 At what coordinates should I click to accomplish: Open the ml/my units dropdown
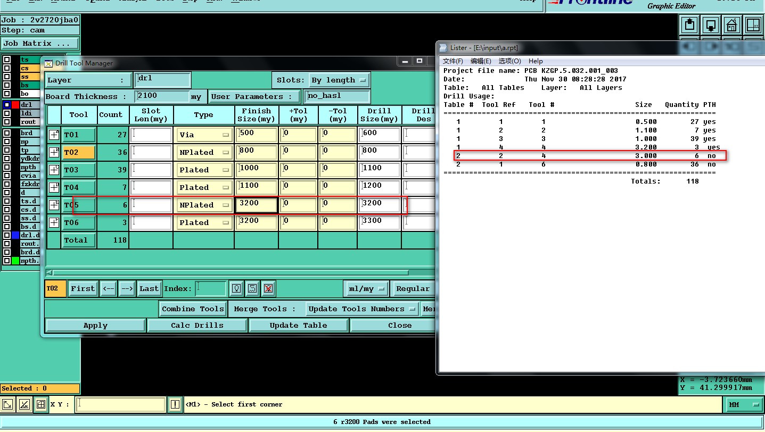pos(366,289)
